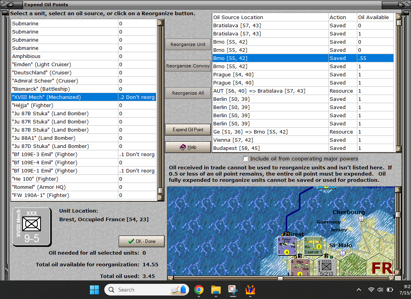Image resolution: width=411 pixels, height=299 pixels.
Task: Click the Expend Oil Point button
Action: pos(188,130)
